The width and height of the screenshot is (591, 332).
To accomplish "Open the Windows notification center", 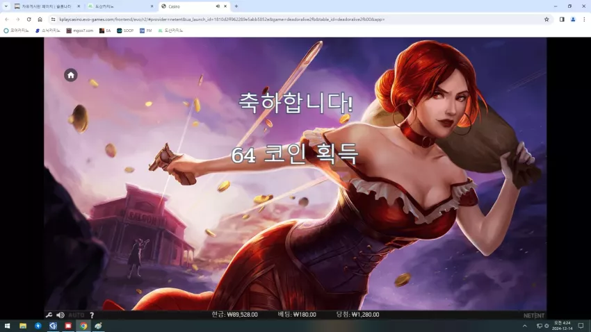I will click(x=581, y=326).
